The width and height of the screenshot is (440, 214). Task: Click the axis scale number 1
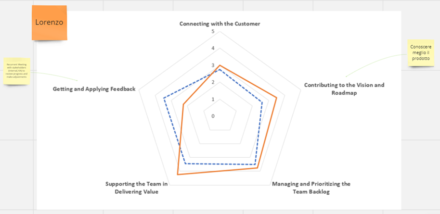tap(213, 99)
